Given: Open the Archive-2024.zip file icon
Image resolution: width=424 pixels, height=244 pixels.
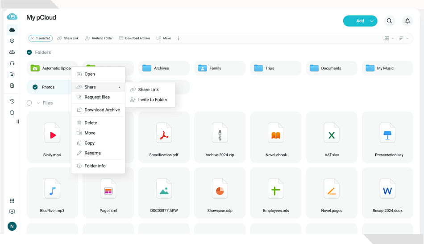Looking at the screenshot, I should point(220,133).
